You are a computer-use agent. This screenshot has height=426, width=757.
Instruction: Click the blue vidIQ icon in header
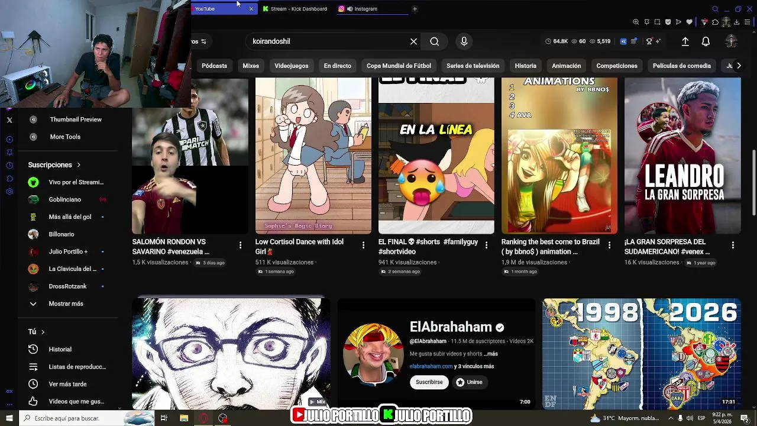[x=623, y=41]
